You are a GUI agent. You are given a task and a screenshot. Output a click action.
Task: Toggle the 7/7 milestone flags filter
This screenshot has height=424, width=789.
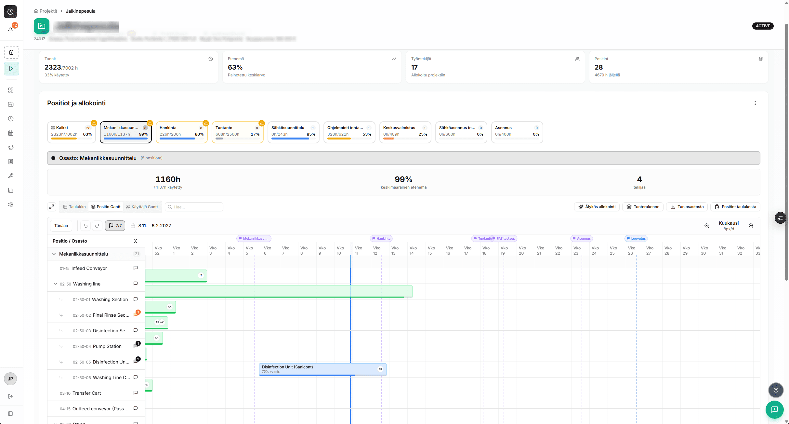tap(115, 226)
